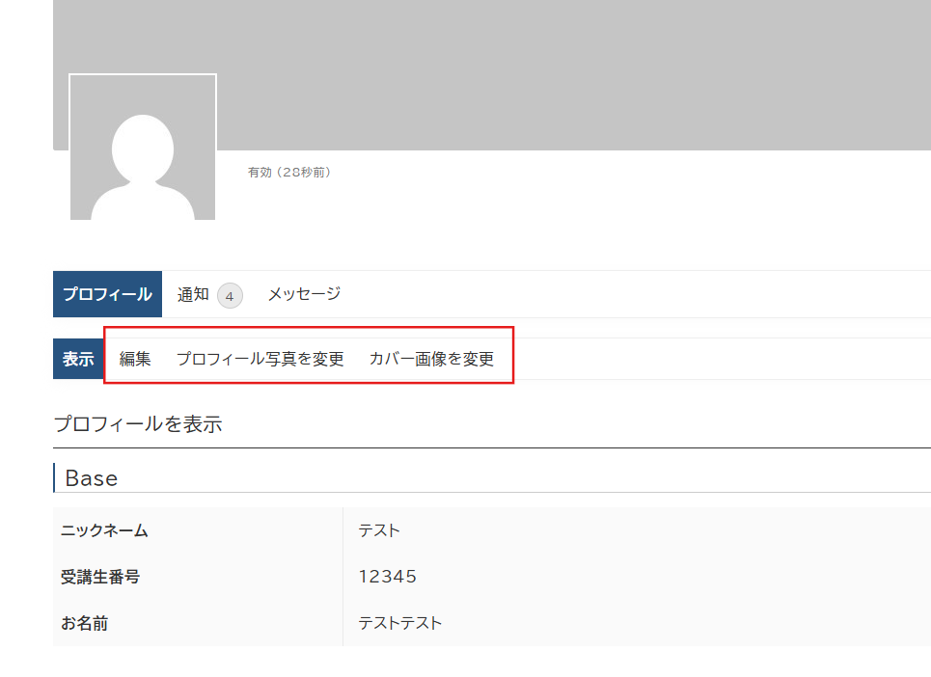Click the お名前 field label

[x=85, y=623]
